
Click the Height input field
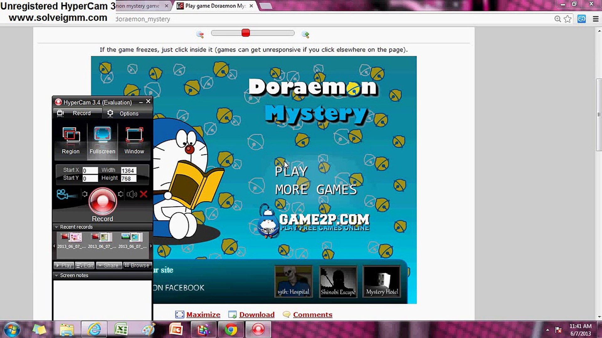129,178
